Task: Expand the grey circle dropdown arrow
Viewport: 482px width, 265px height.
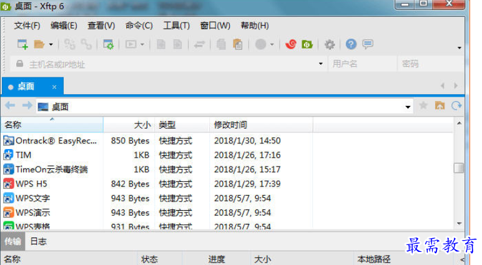Action: pyautogui.click(x=272, y=45)
